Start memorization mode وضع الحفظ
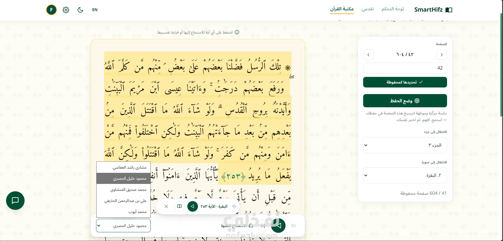Screen dimensions: 503x241 tap(405, 101)
